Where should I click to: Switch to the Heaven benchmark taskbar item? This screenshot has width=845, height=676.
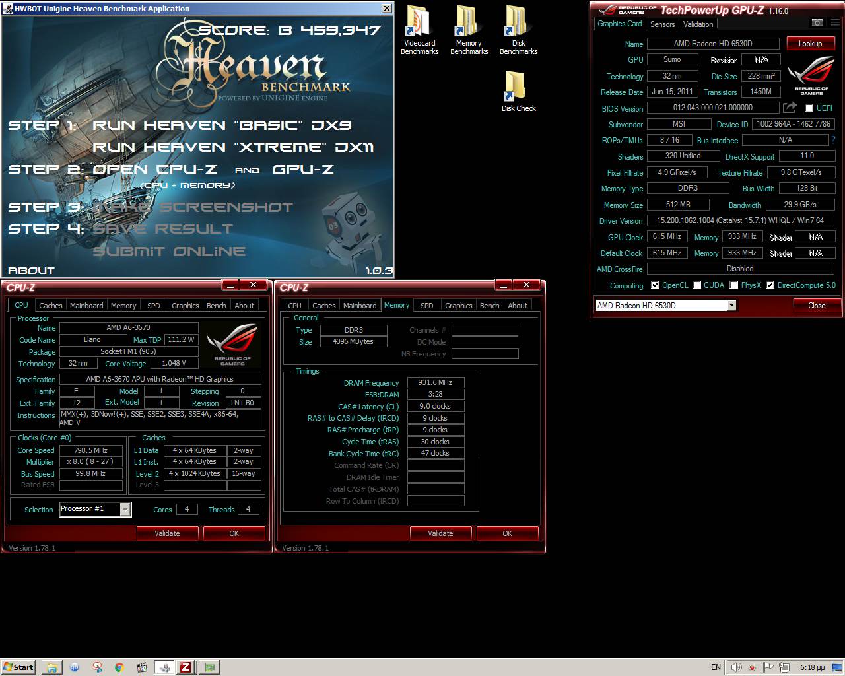165,667
